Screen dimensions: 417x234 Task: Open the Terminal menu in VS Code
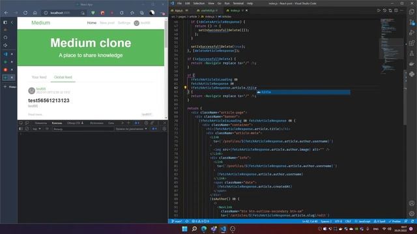238,3
